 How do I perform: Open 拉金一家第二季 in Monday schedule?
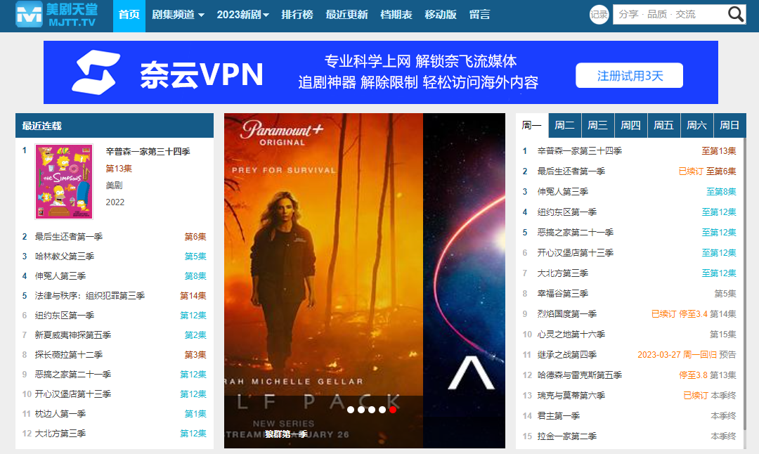tap(567, 436)
